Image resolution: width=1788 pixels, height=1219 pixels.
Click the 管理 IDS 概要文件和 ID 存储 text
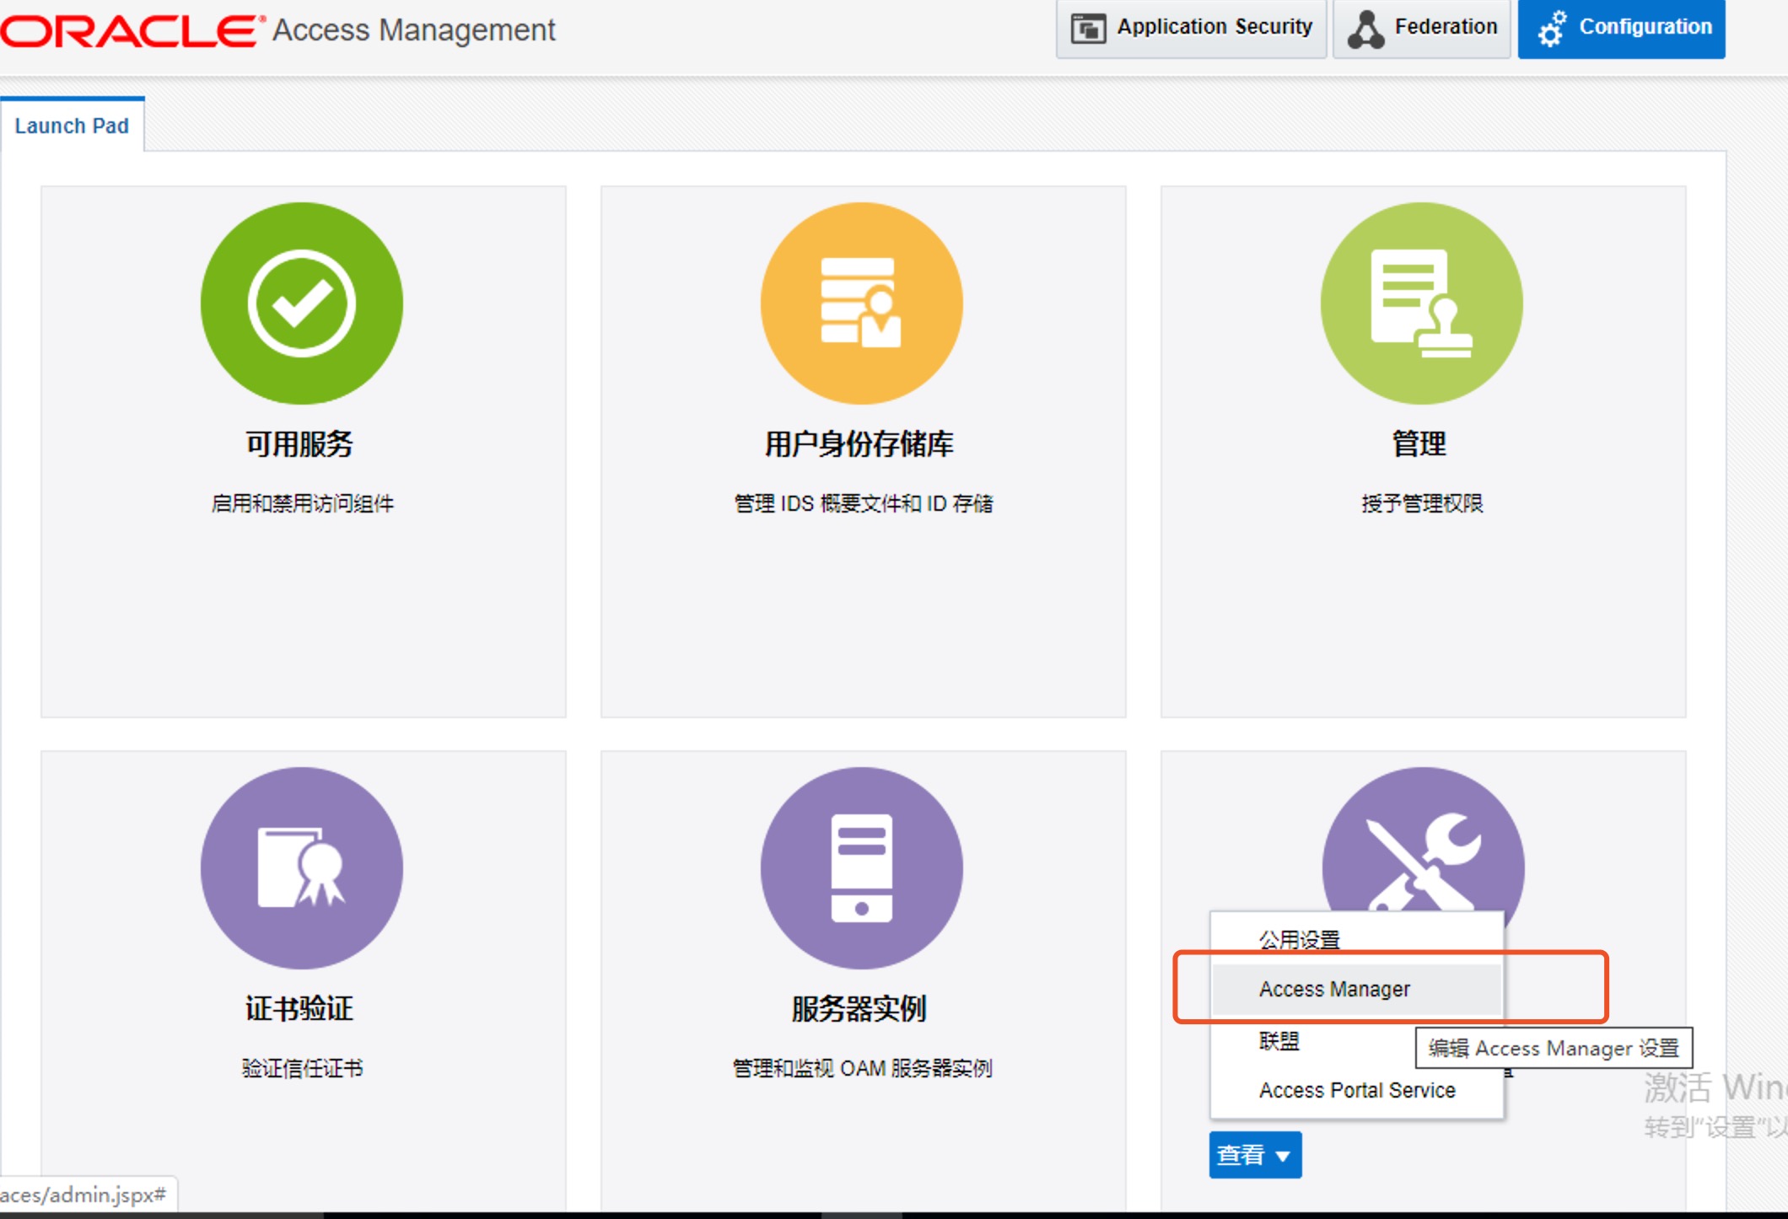pos(863,503)
